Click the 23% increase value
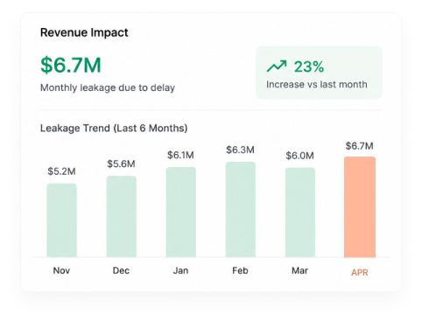Image resolution: width=422 pixels, height=321 pixels. click(309, 66)
